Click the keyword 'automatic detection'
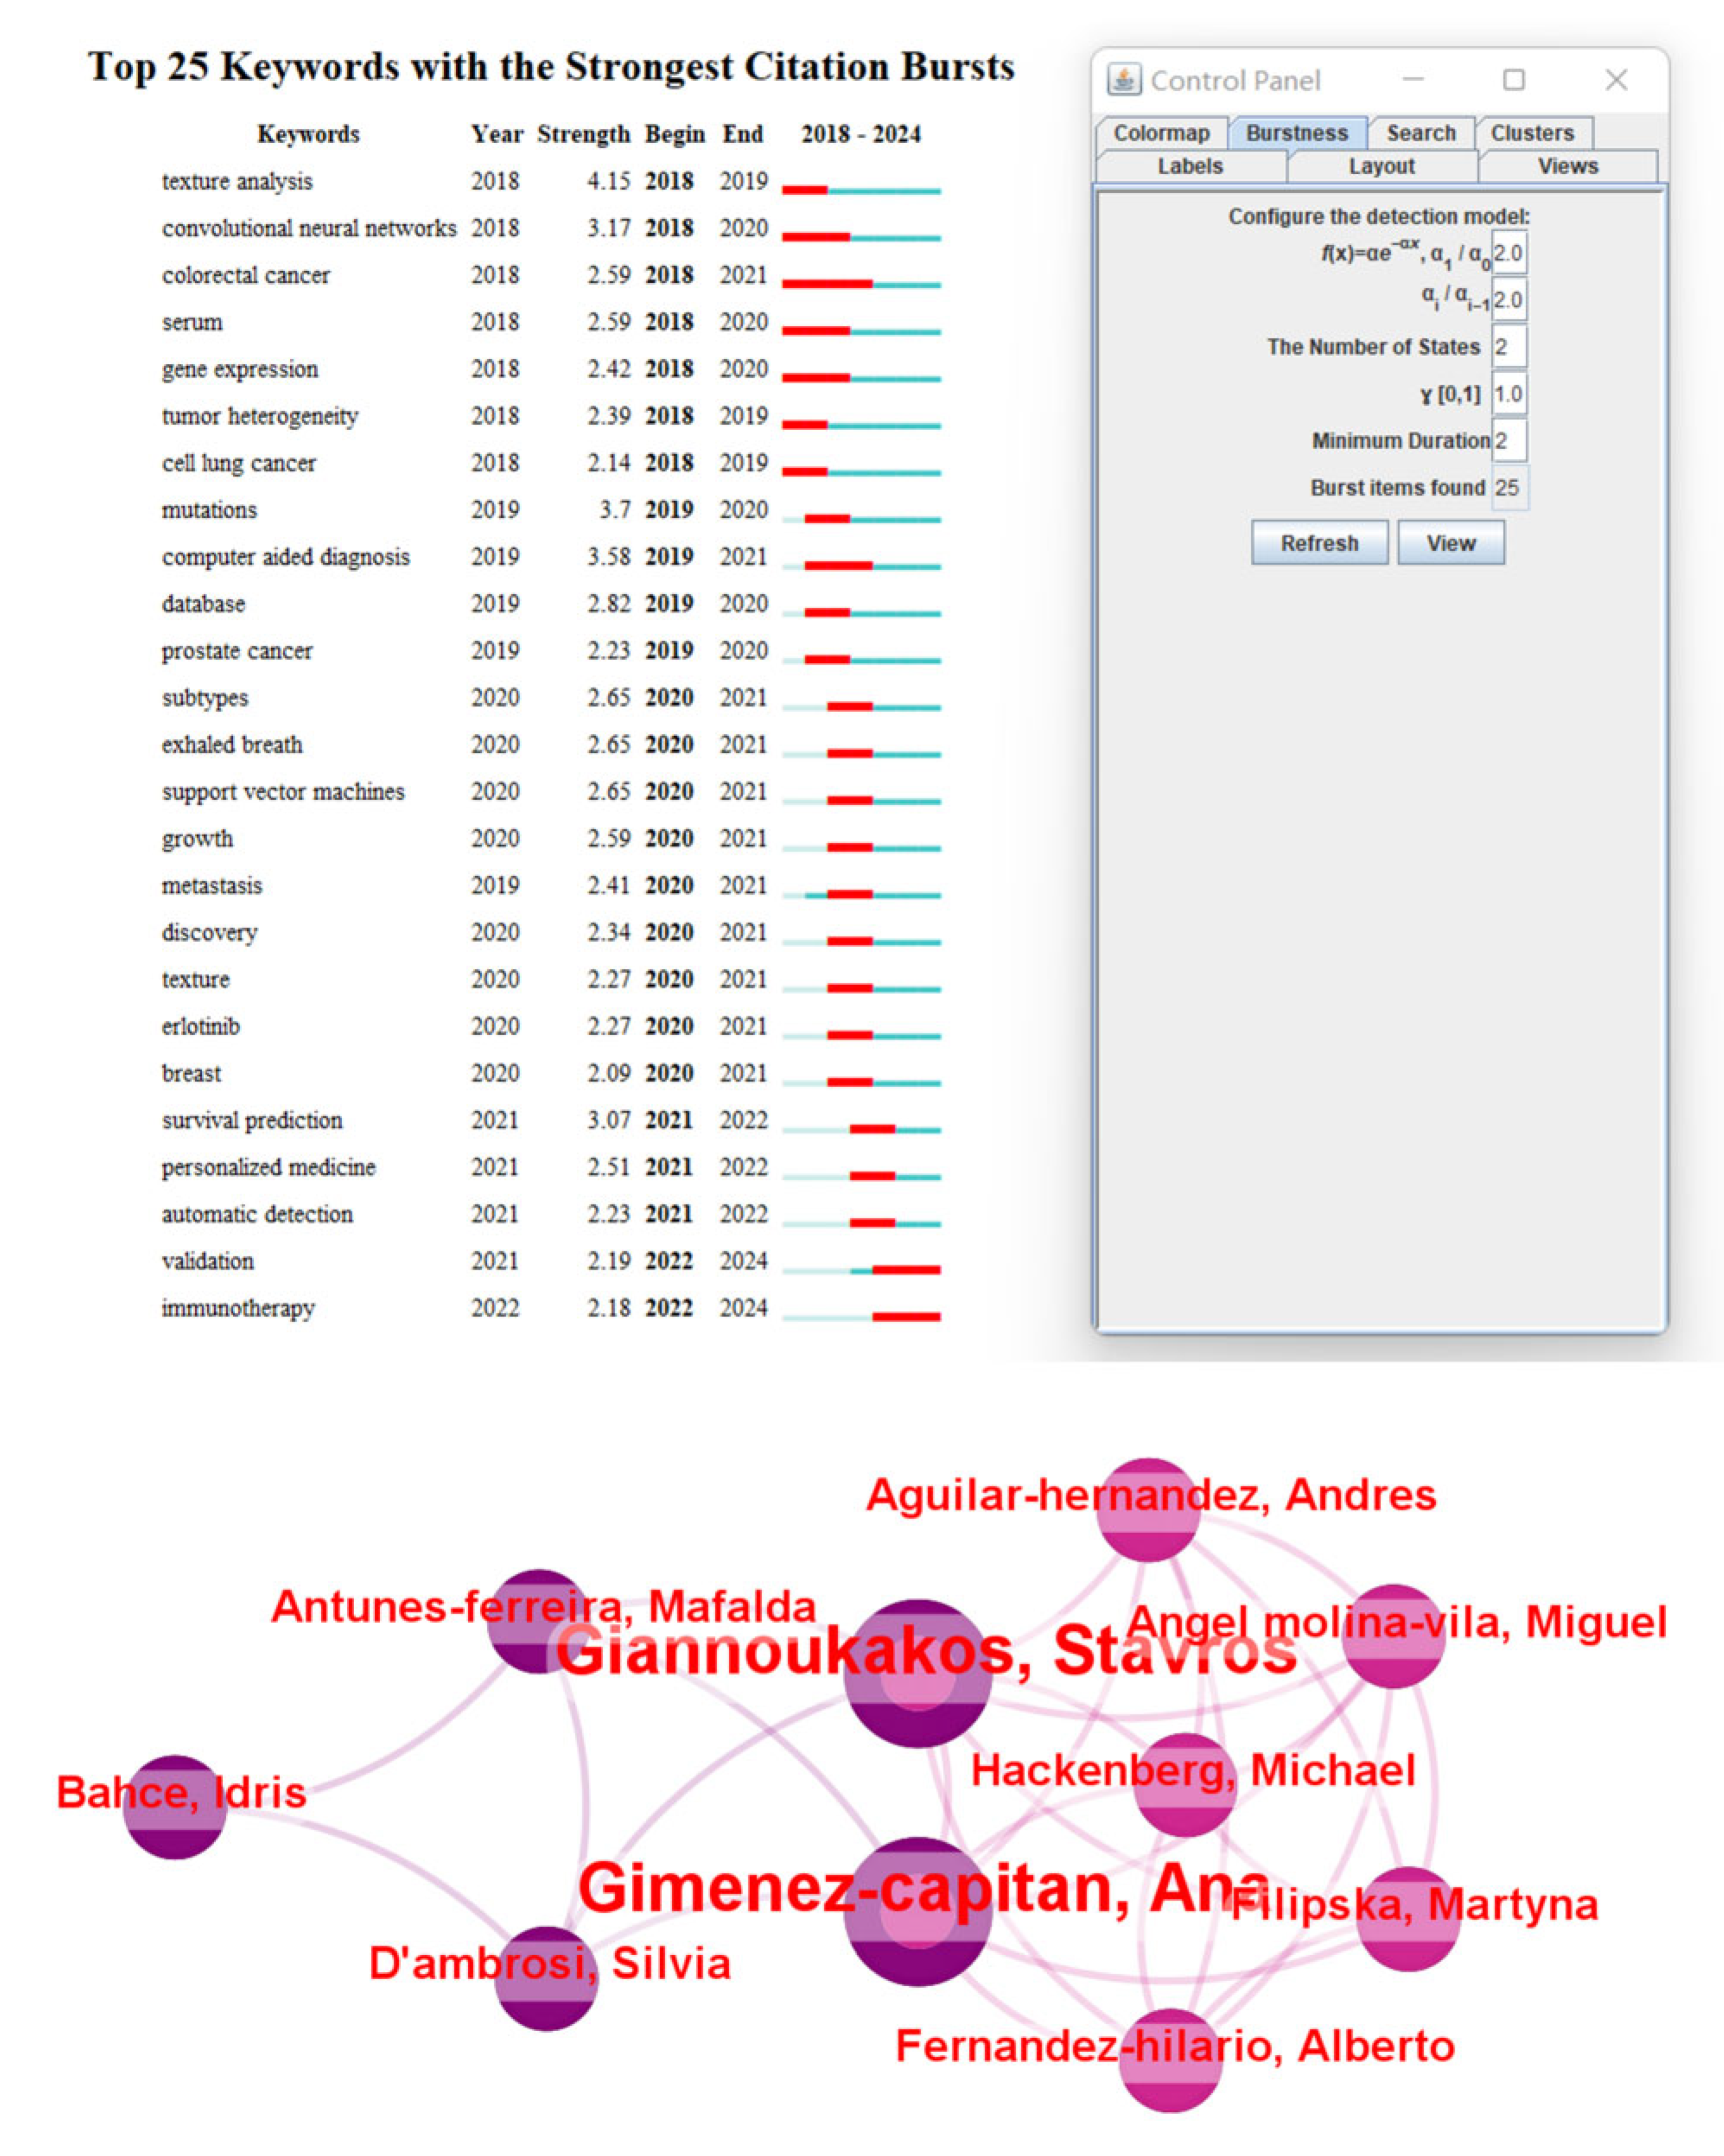Viewport: 1724px width, 2156px height. [257, 1214]
